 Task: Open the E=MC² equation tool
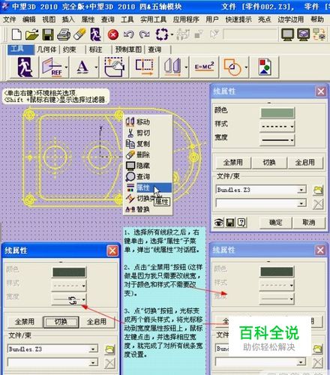click(x=205, y=67)
